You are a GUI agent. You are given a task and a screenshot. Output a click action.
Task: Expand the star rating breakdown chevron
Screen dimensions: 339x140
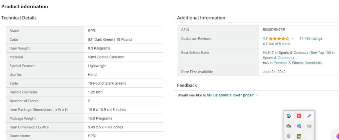coord(293,39)
